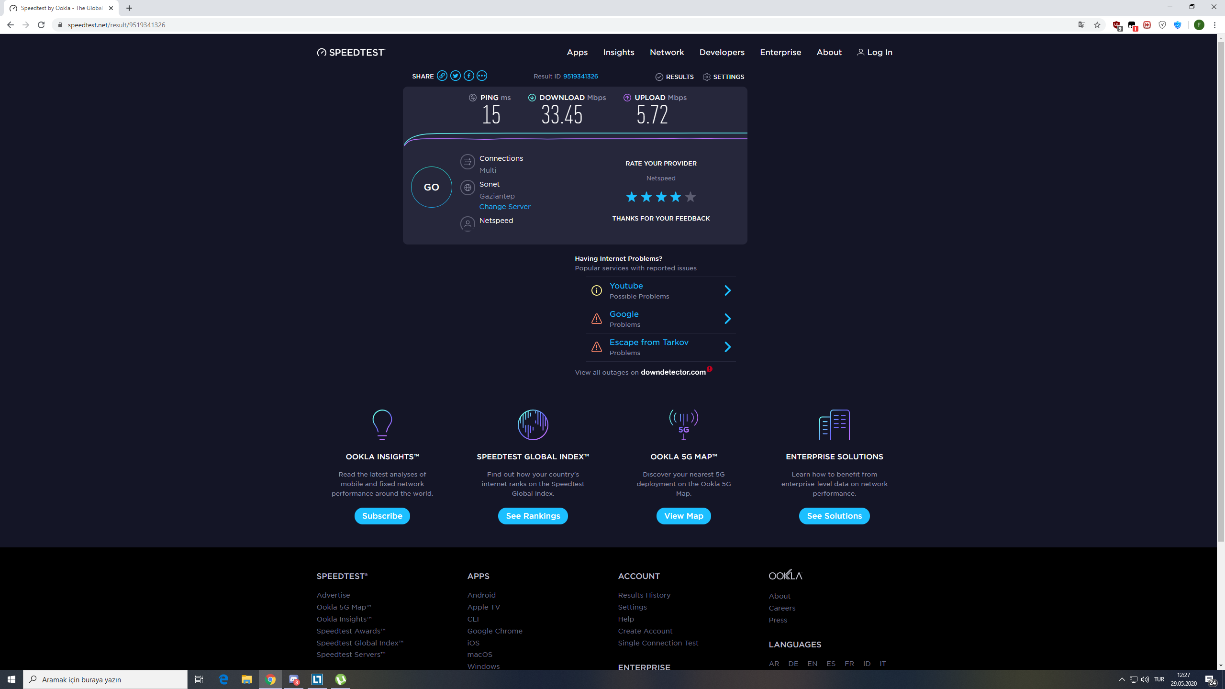Open a new browser tab
This screenshot has height=689, width=1225.
(129, 8)
